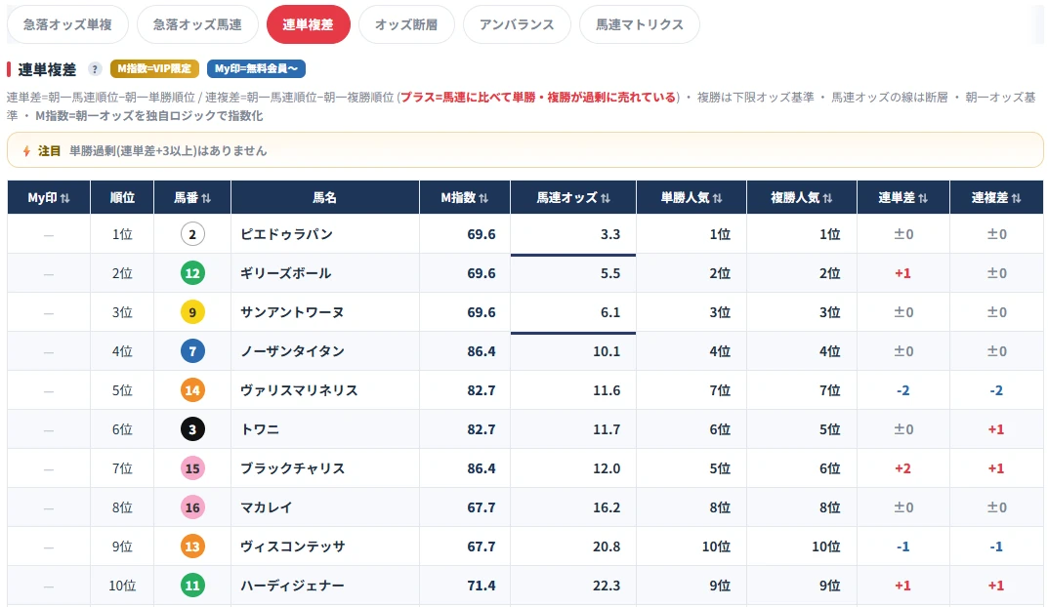The width and height of the screenshot is (1048, 607).
Task: Click 連単差 +2 for ブラックチャリス
Action: click(x=903, y=468)
